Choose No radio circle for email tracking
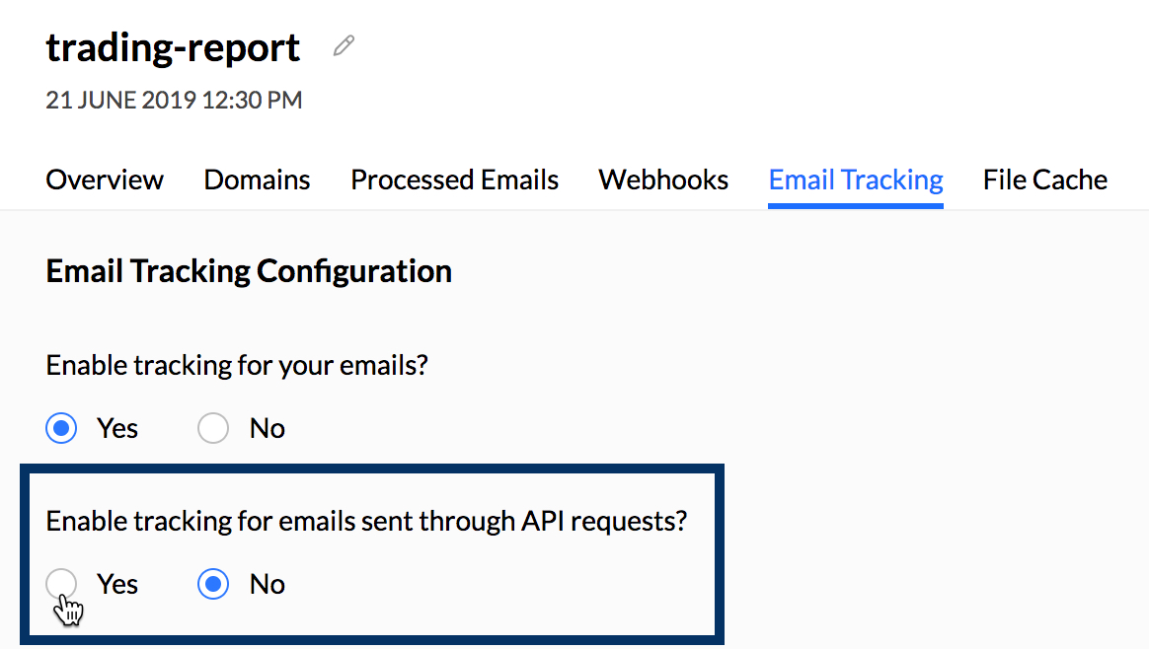Image resolution: width=1149 pixels, height=649 pixels. (213, 428)
